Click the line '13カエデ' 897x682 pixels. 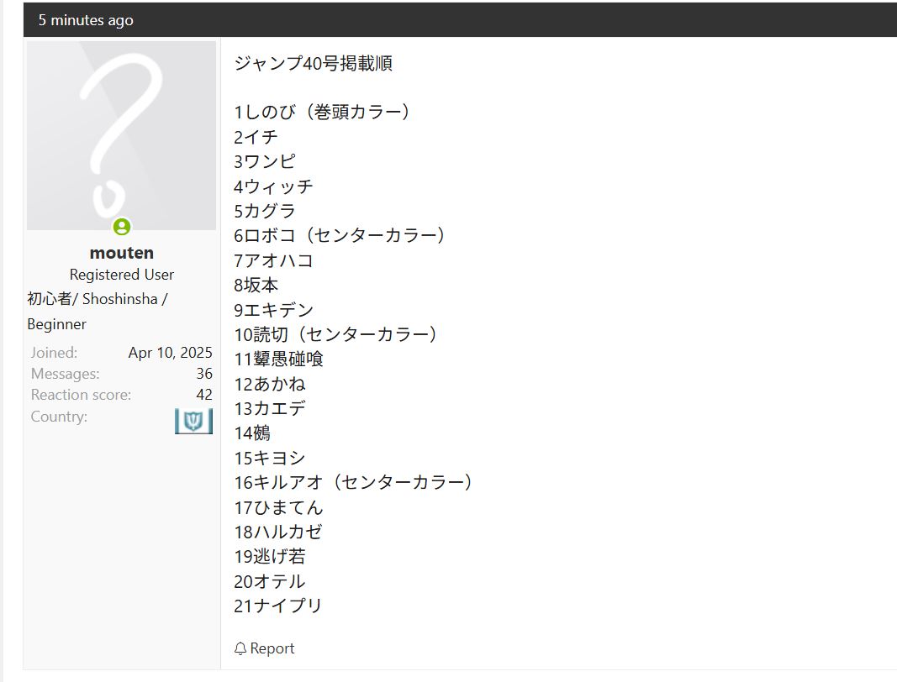[x=270, y=409]
